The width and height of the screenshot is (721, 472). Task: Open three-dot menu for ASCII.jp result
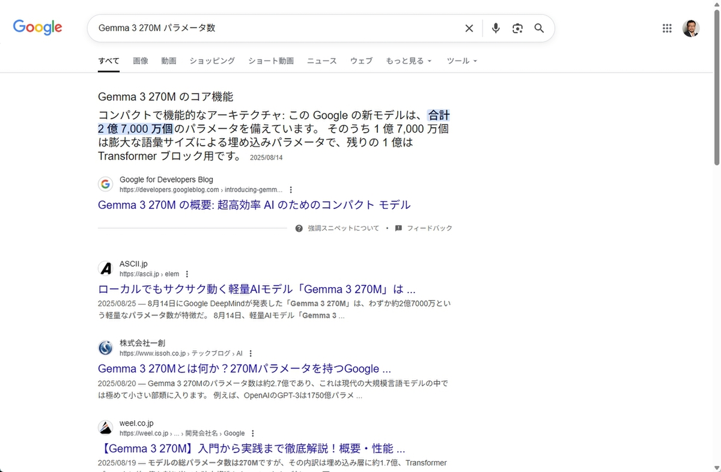tap(187, 274)
